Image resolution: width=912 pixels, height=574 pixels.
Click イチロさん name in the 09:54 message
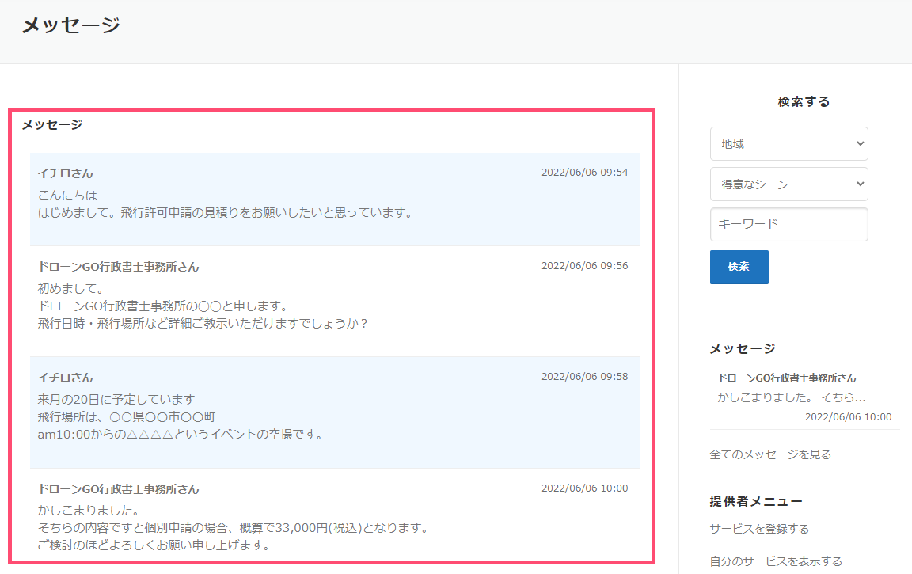[66, 173]
